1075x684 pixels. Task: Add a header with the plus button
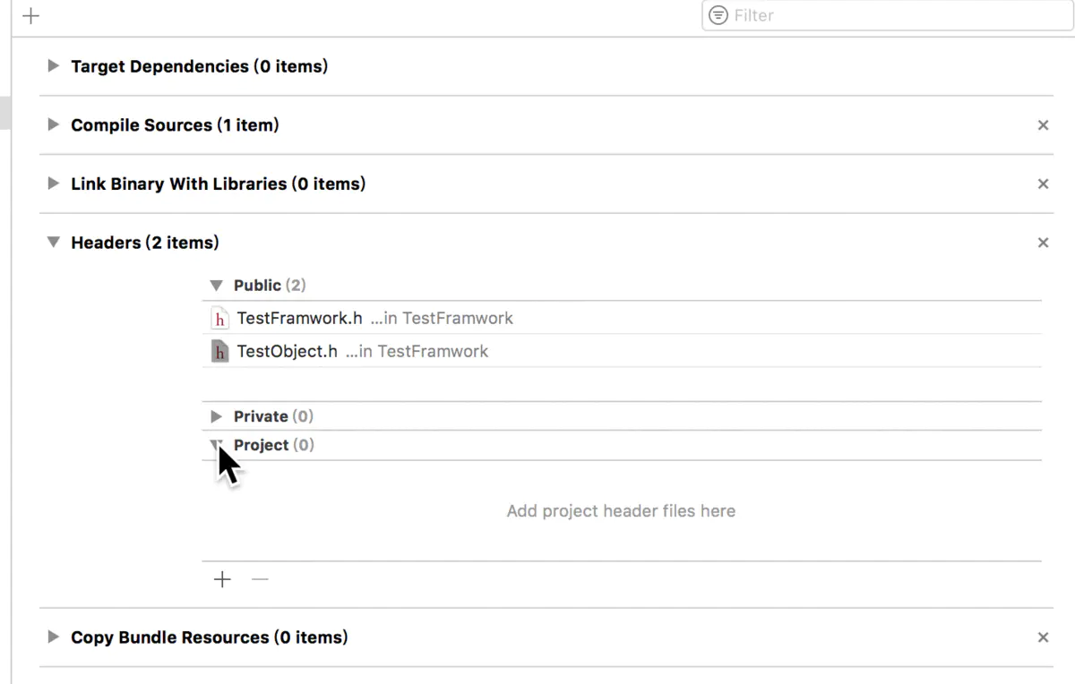222,579
